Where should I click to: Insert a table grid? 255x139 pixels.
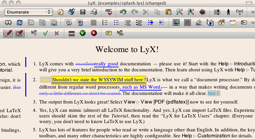[x=188, y=23]
